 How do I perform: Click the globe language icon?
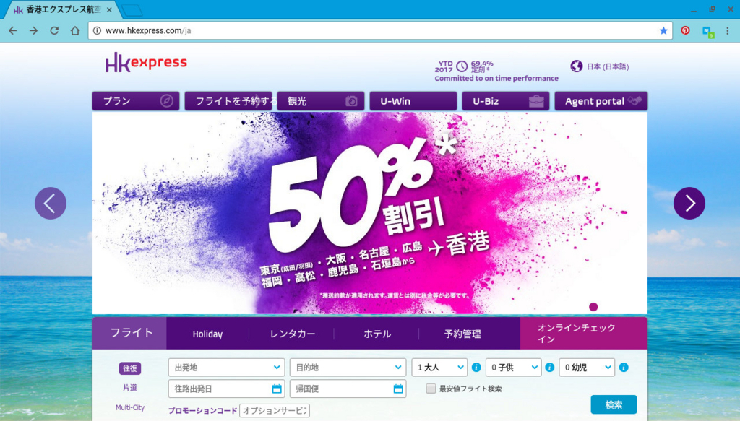(x=576, y=66)
